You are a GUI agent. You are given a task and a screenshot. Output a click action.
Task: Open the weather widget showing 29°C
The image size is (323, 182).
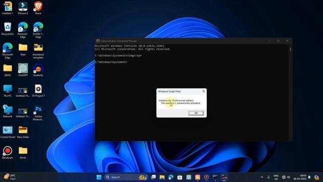[10, 177]
